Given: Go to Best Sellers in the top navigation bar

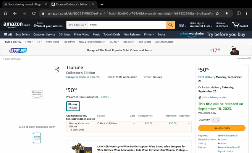Looking at the screenshot, I should 23,34.
